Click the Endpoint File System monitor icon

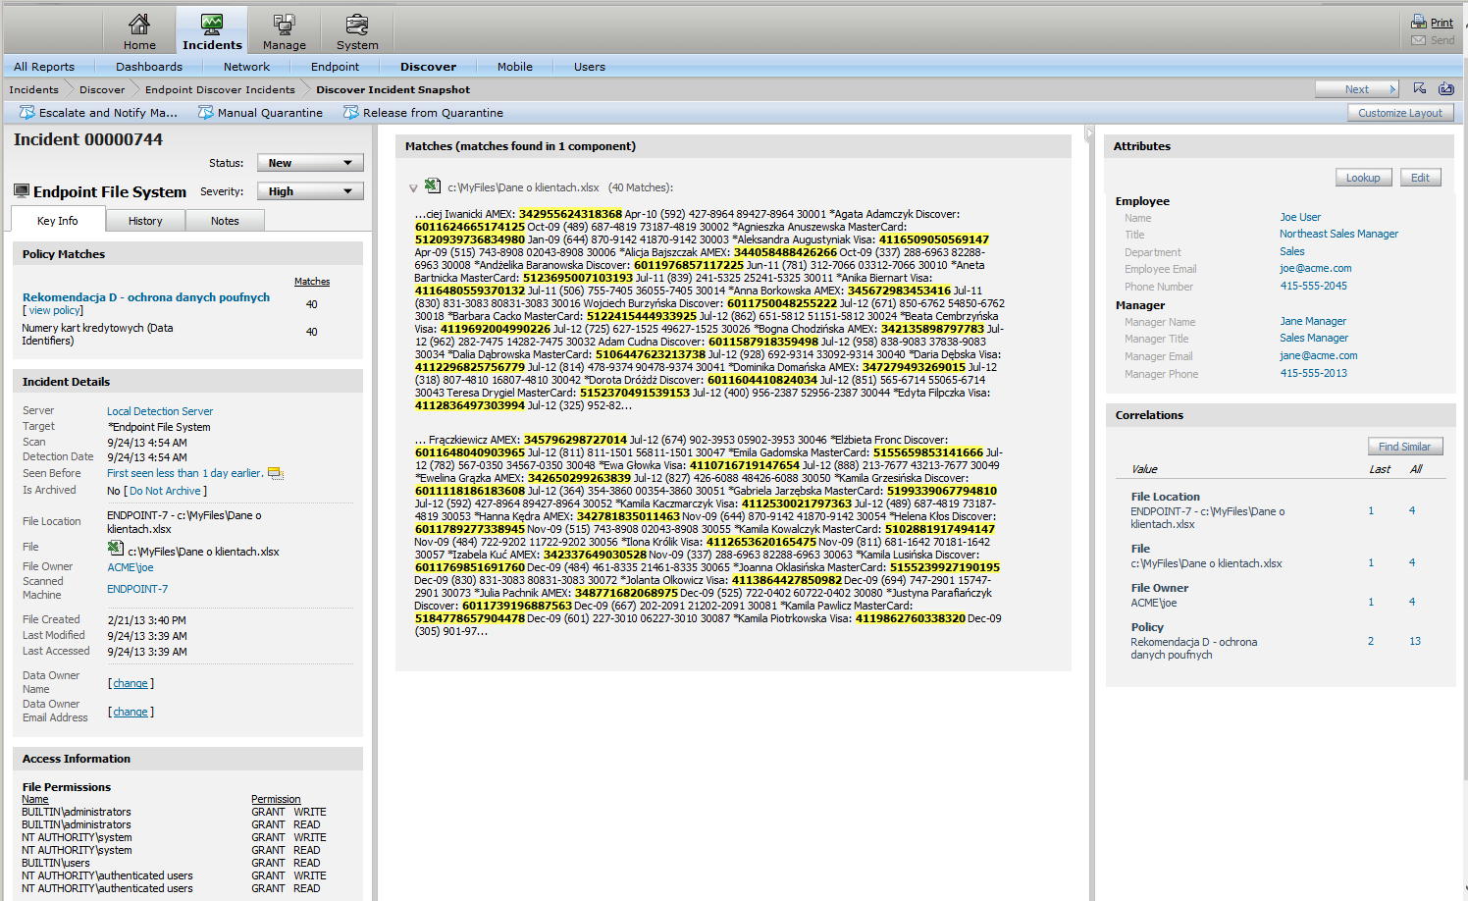tap(22, 190)
